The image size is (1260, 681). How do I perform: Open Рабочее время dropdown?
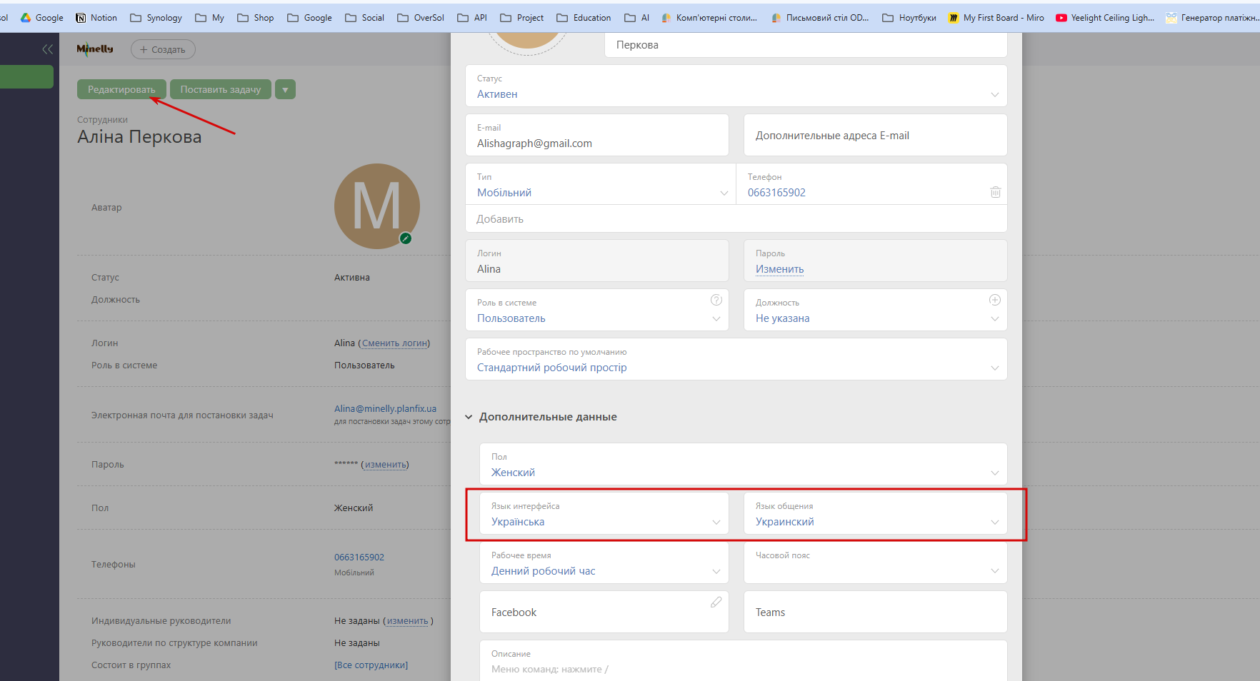pyautogui.click(x=604, y=563)
